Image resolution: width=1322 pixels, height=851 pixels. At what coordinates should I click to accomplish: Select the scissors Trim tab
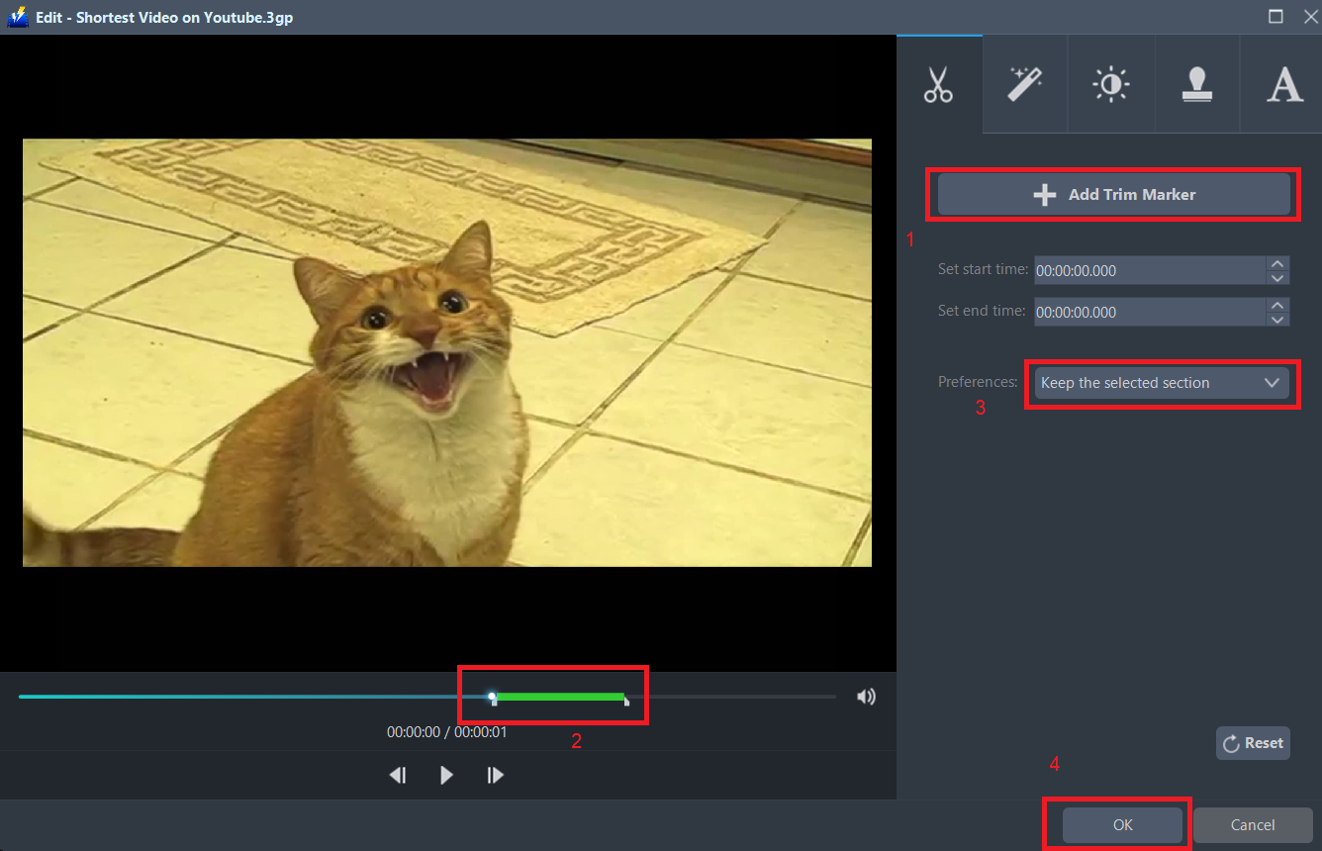click(938, 85)
